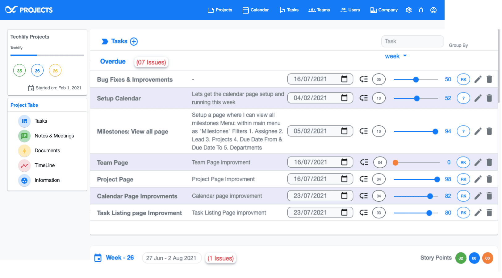Click the Week - 26 calendar icon
This screenshot has width=502, height=278.
coord(98,258)
